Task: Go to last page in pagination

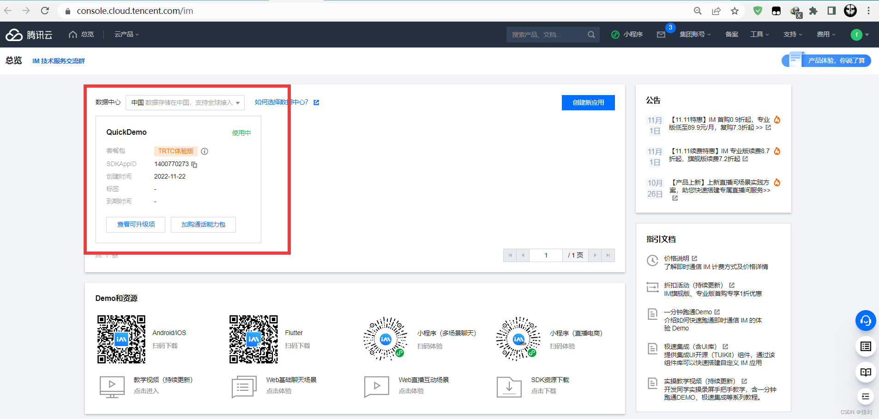Action: pos(608,255)
